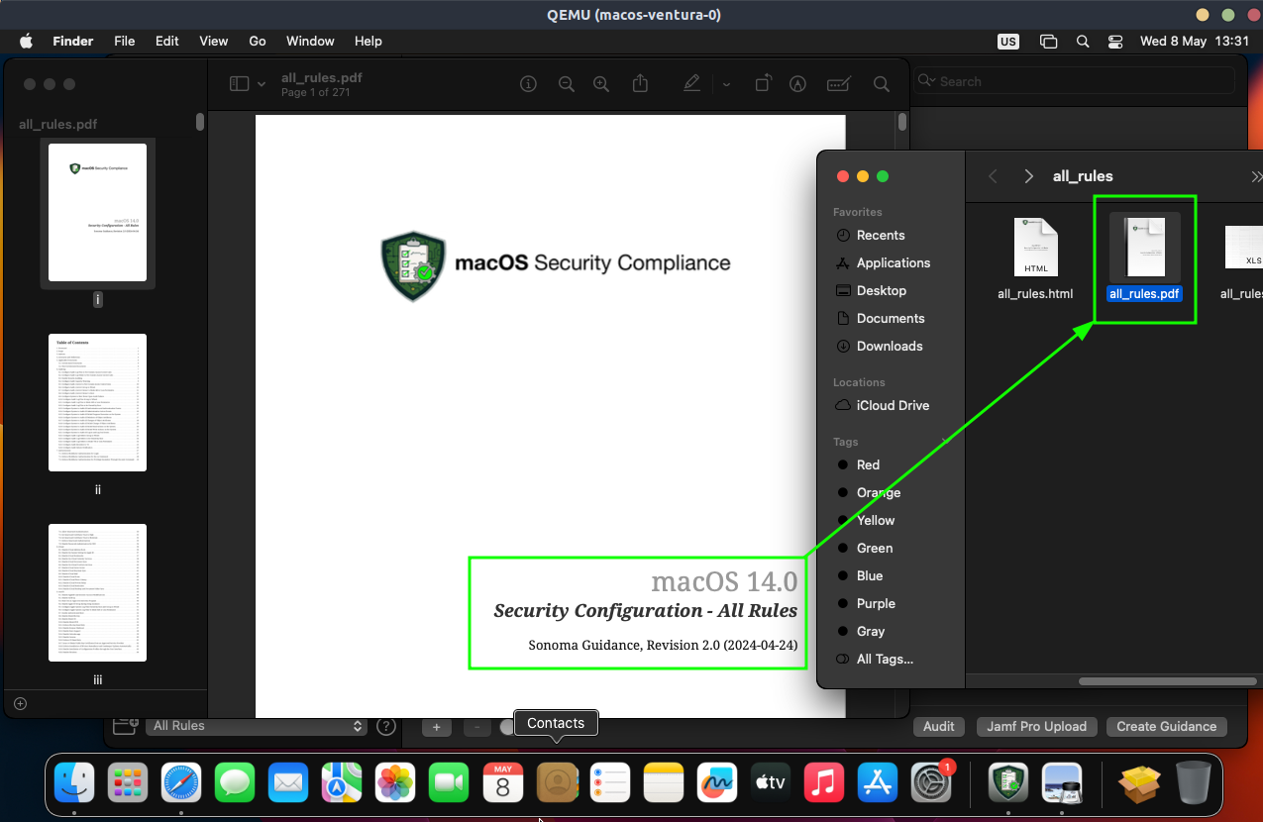Toggle the highlight pen tool
The height and width of the screenshot is (822, 1263).
click(691, 84)
